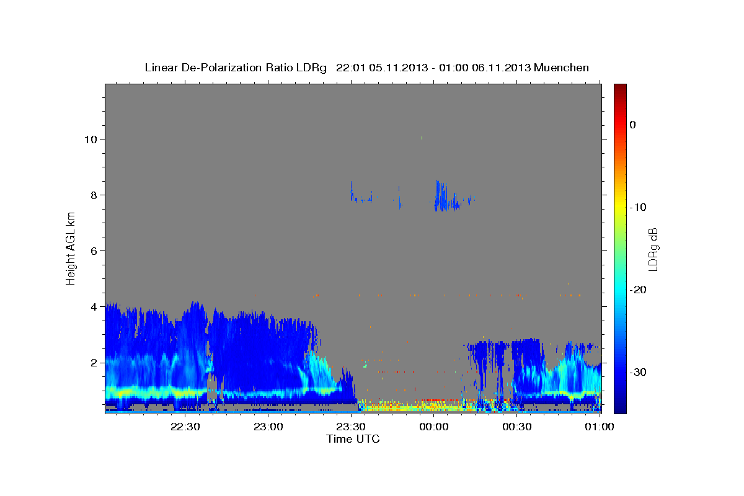Click colorbar value -30

tap(639, 372)
